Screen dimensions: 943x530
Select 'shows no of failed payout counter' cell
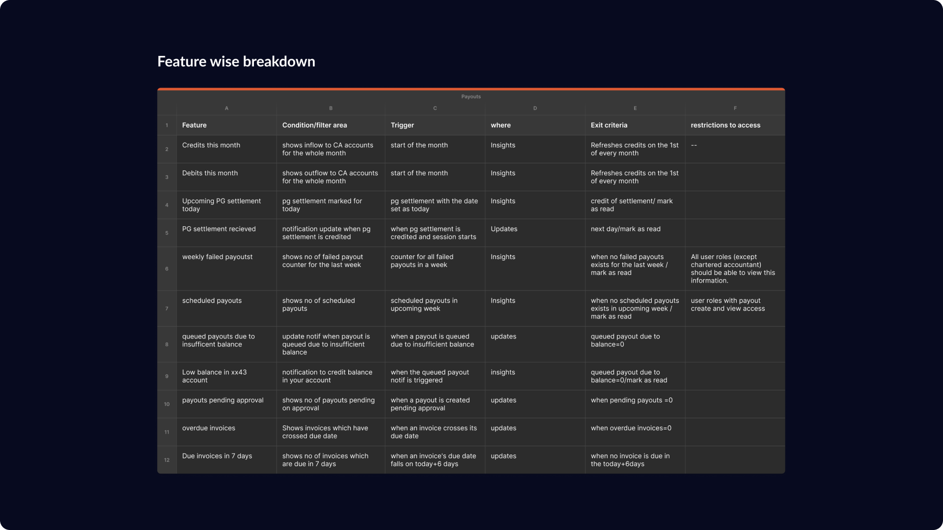click(331, 269)
